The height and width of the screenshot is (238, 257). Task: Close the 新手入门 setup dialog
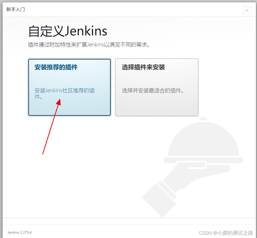tap(247, 10)
